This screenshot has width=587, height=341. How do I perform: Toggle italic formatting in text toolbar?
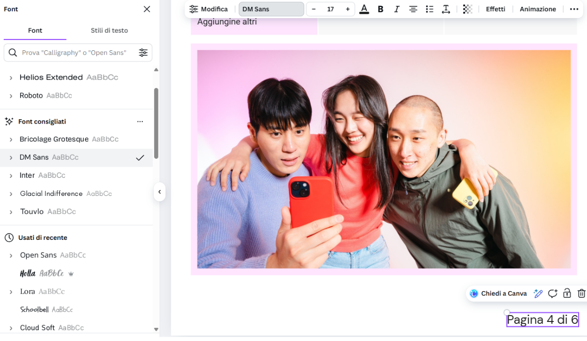coord(397,9)
